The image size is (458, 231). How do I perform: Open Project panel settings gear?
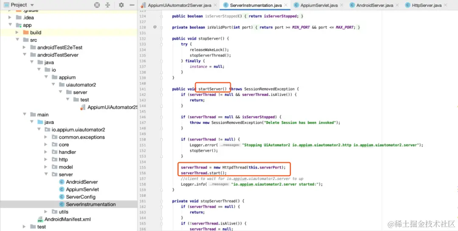coord(121,5)
